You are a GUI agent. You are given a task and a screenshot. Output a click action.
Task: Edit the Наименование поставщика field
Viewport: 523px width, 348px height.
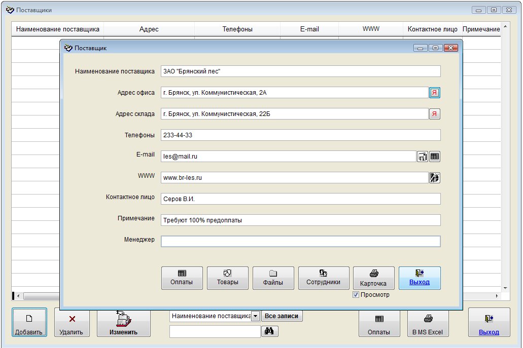point(300,71)
